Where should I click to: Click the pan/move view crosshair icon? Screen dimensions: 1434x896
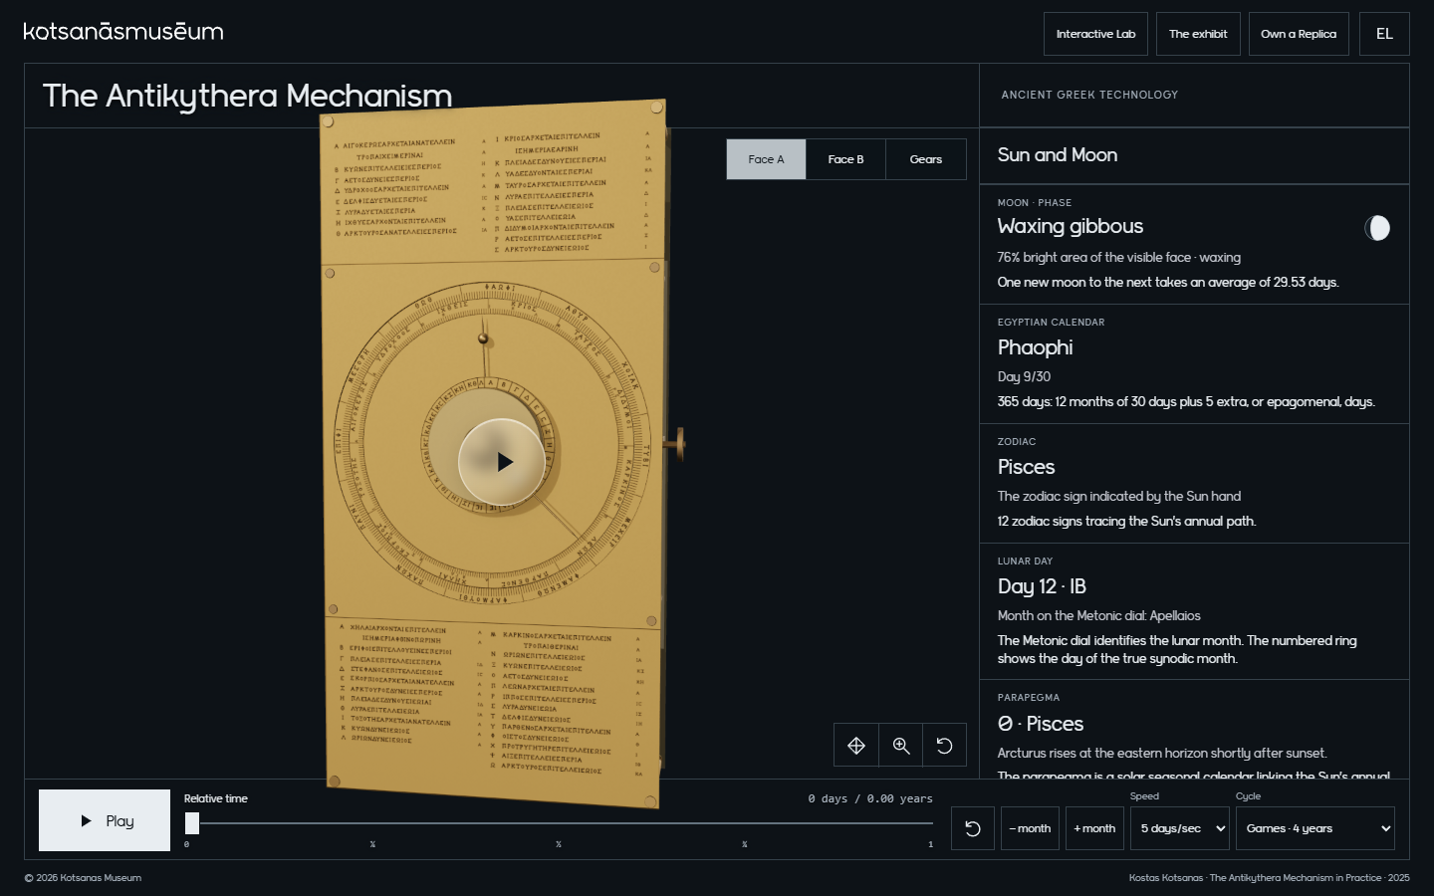(856, 745)
